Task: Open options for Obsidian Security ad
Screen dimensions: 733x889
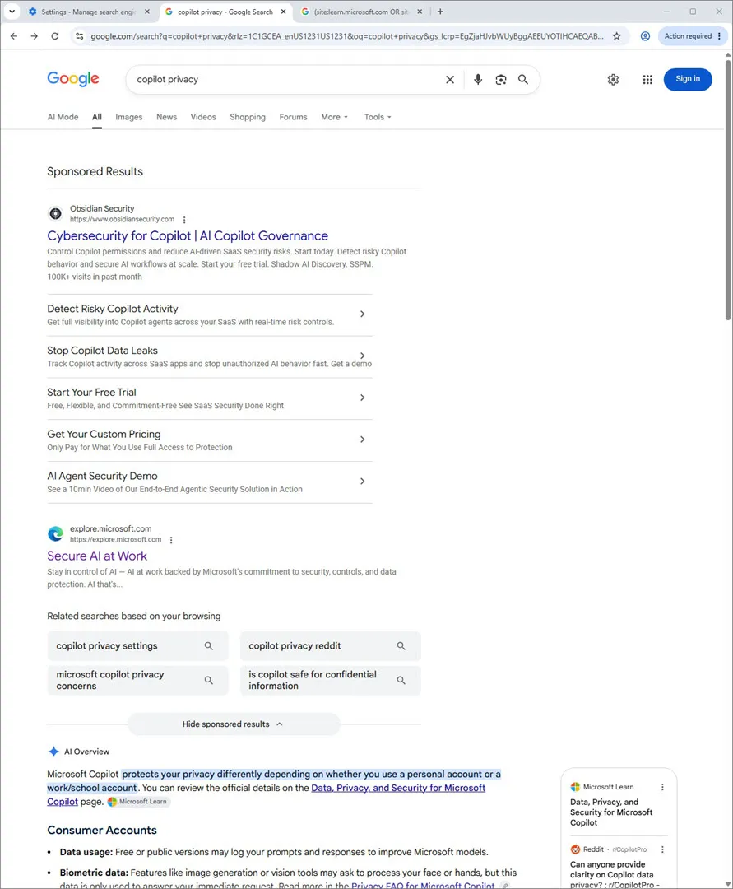Action: [184, 220]
